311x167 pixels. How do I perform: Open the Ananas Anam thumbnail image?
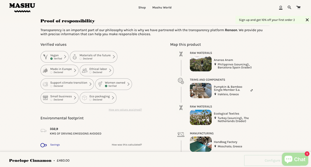click(200, 64)
